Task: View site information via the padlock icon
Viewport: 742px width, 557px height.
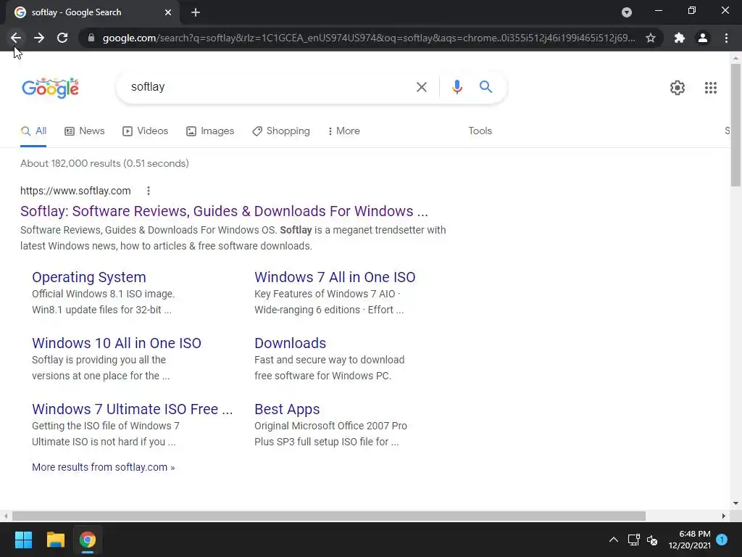Action: 91,38
